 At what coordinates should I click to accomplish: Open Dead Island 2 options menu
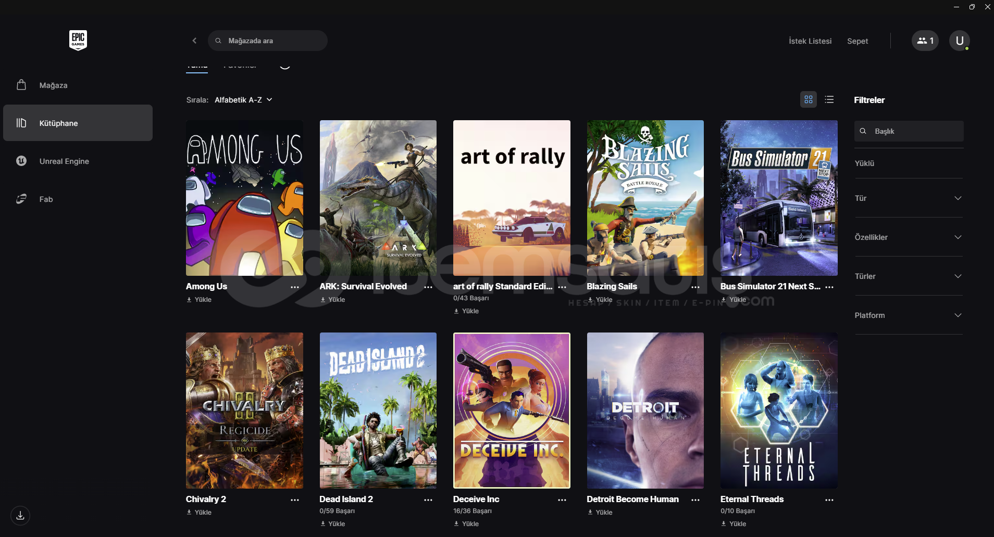428,500
